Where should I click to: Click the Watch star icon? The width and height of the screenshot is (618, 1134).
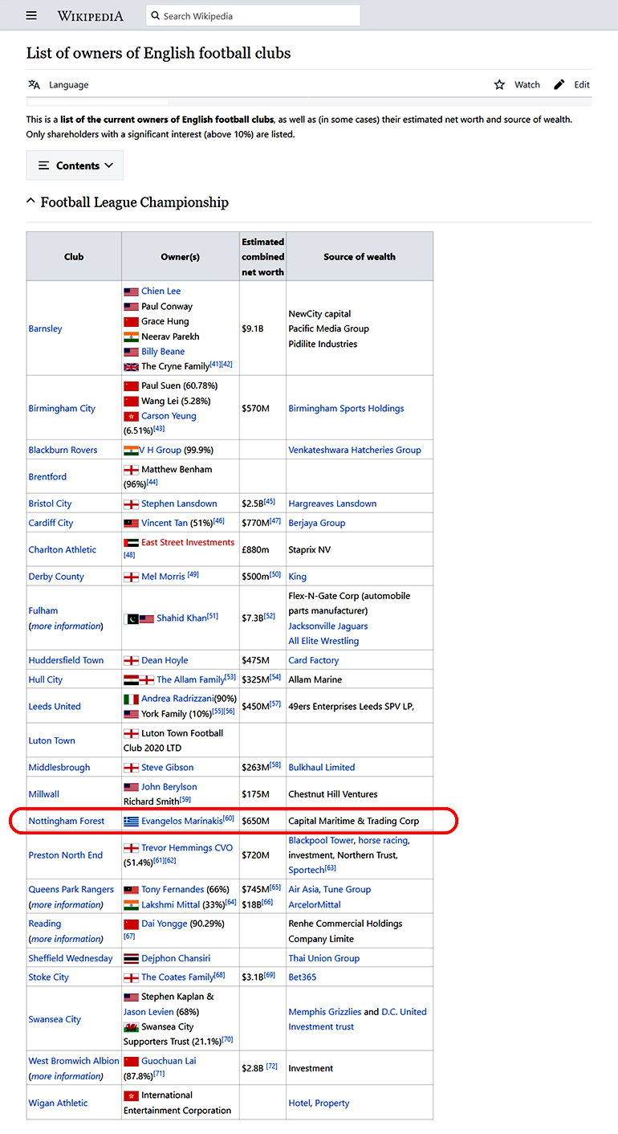[499, 84]
